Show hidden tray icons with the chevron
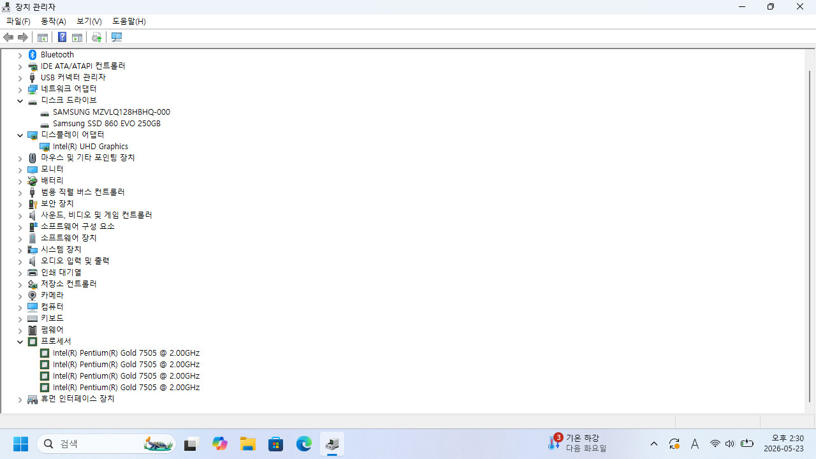 pyautogui.click(x=654, y=444)
